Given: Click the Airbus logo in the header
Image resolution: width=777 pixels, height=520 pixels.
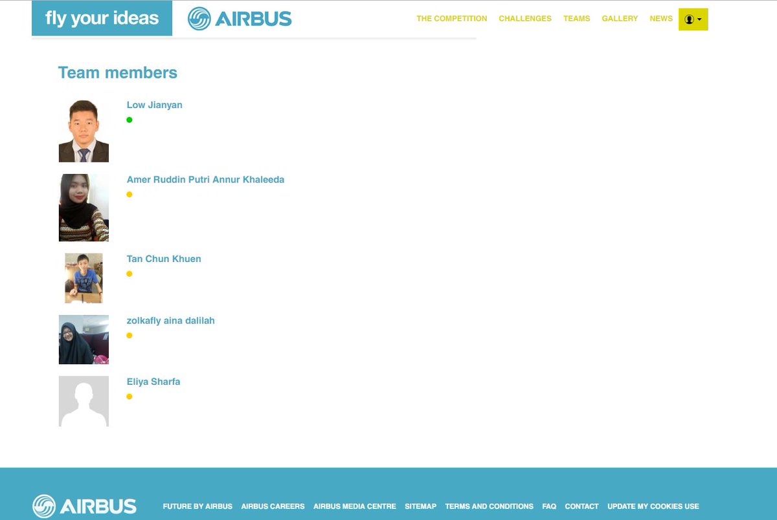Looking at the screenshot, I should 240,19.
